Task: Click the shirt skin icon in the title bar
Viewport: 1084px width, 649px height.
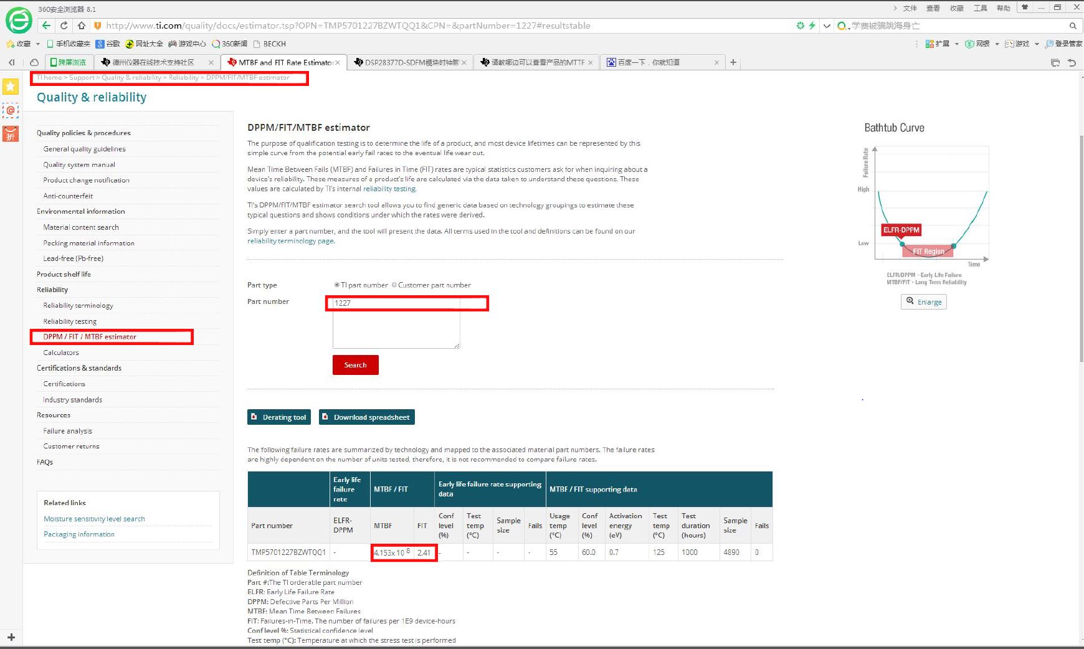Action: tap(1025, 7)
